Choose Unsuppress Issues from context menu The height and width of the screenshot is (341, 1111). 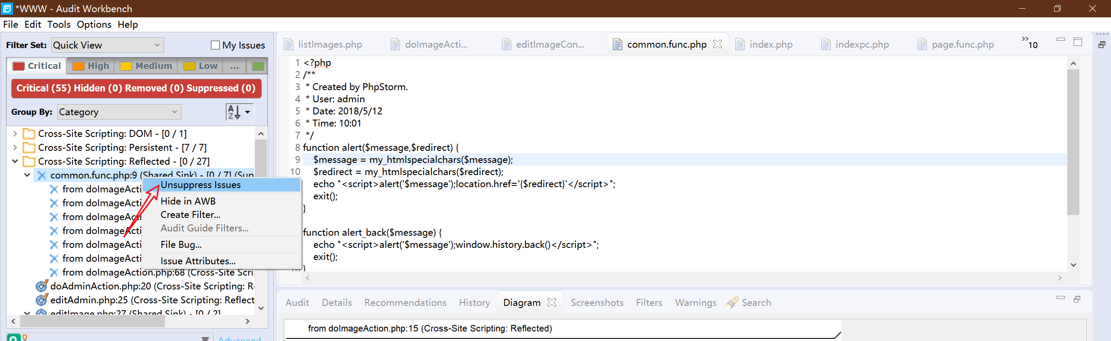pos(222,185)
